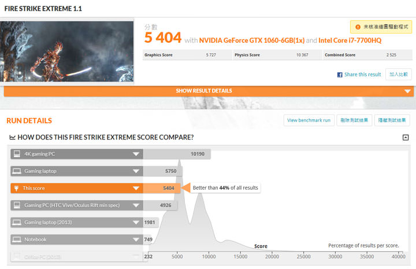Click the monitor icon on the Gaming PC (HTC Vive) row

(17, 205)
